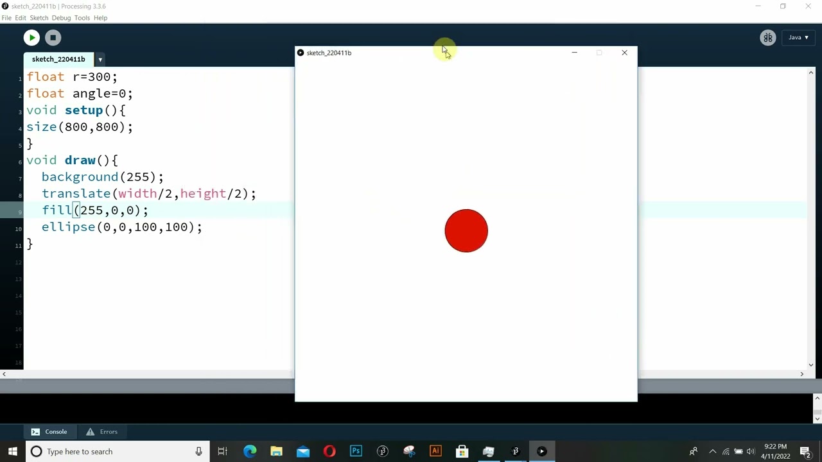Open the Mail app from the taskbar
822x462 pixels.
point(303,451)
